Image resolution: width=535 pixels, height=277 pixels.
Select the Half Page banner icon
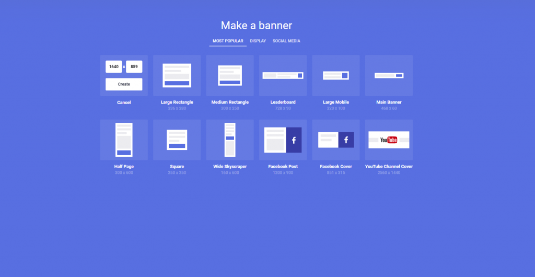[124, 140]
